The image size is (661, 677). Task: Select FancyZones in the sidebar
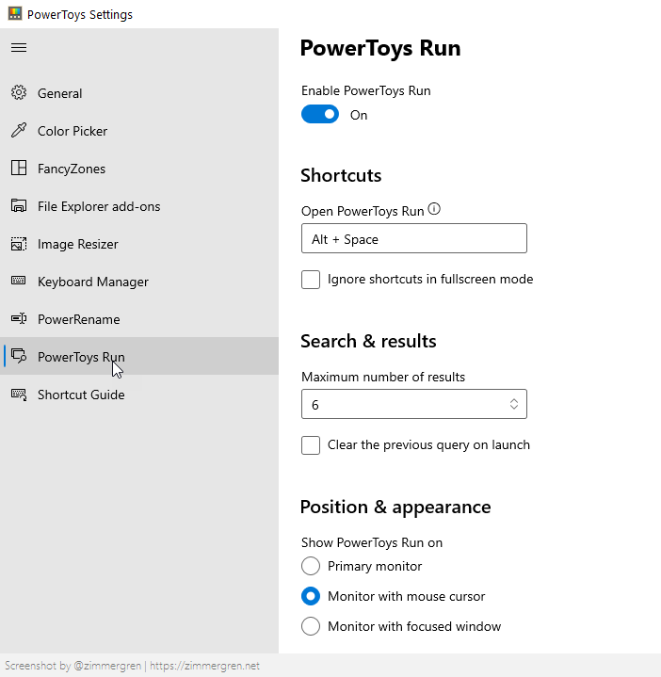[139, 169]
